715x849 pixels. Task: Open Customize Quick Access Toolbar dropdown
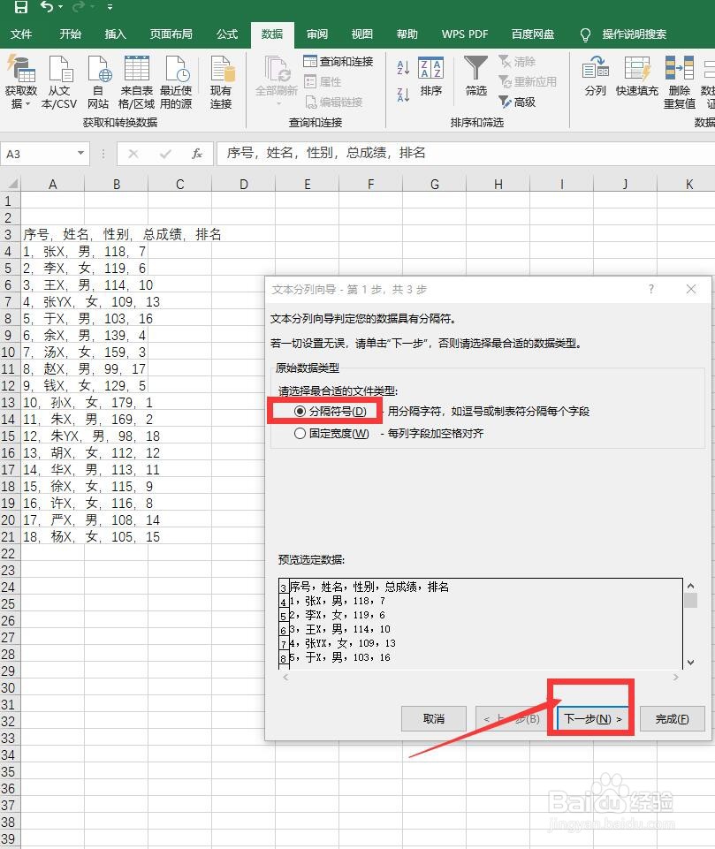click(110, 7)
